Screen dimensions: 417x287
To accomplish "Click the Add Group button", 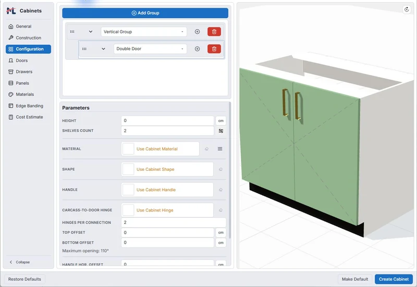I will (x=145, y=13).
